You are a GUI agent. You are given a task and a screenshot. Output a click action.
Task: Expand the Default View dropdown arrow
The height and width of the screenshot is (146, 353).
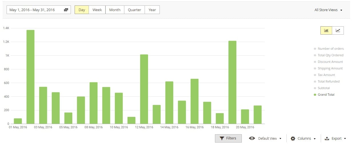[280, 139]
